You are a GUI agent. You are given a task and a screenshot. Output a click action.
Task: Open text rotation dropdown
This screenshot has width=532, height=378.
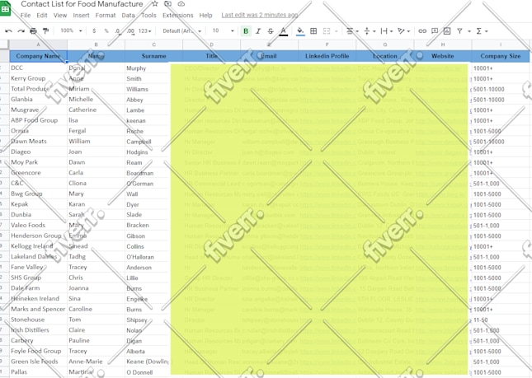pos(404,31)
